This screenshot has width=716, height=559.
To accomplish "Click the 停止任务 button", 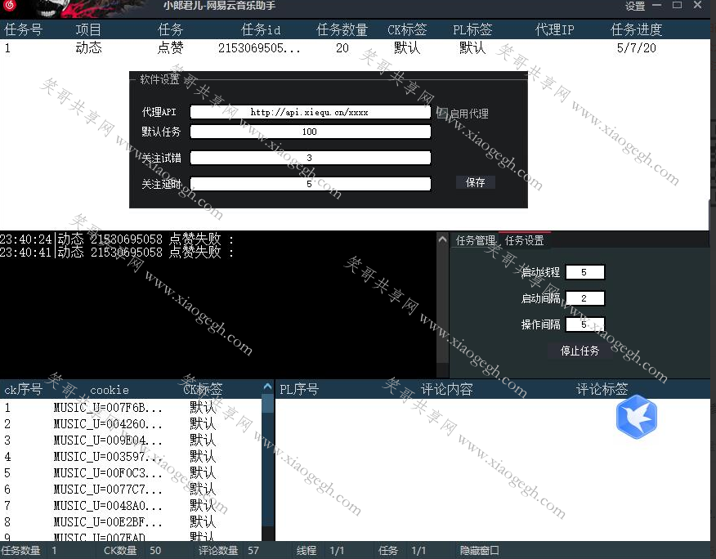I will pos(580,351).
